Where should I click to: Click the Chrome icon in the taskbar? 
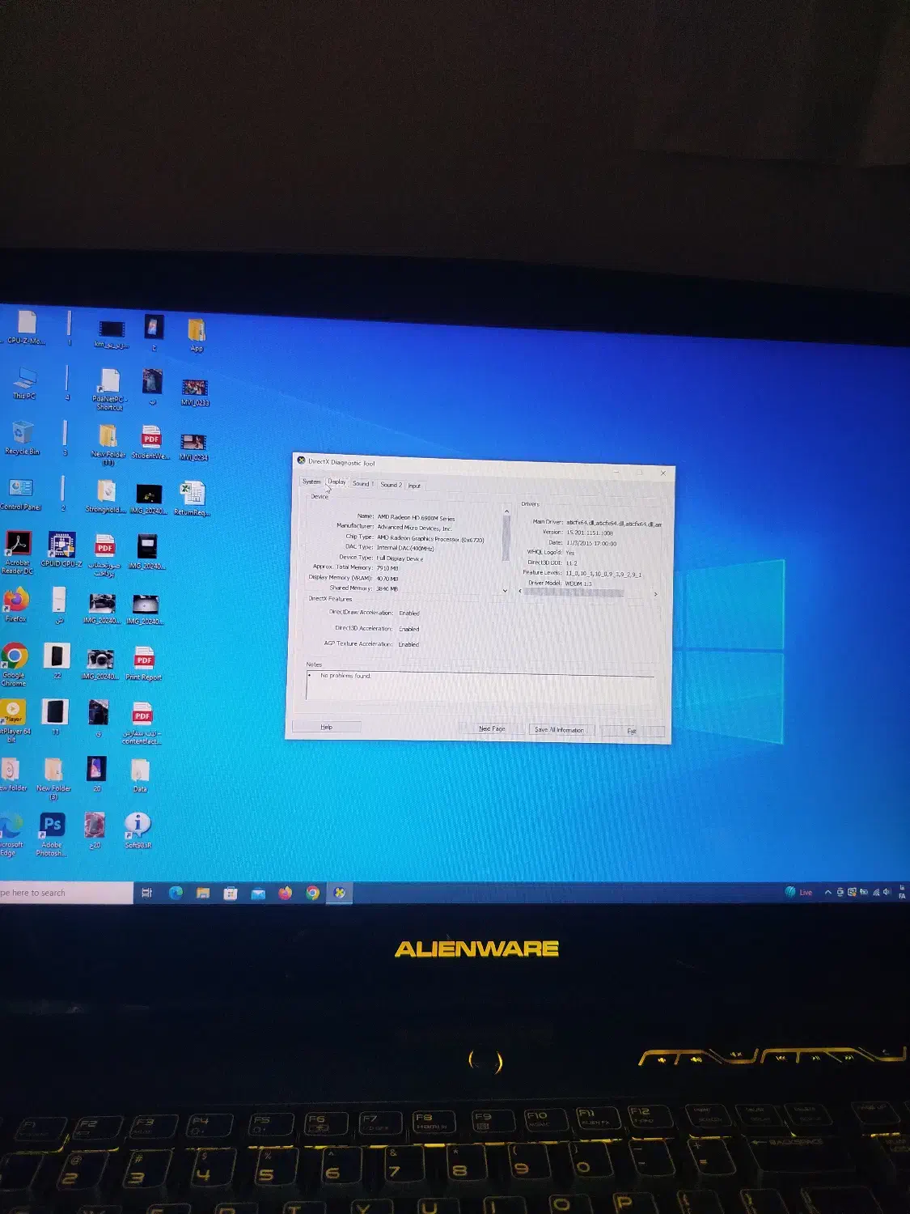tap(312, 893)
